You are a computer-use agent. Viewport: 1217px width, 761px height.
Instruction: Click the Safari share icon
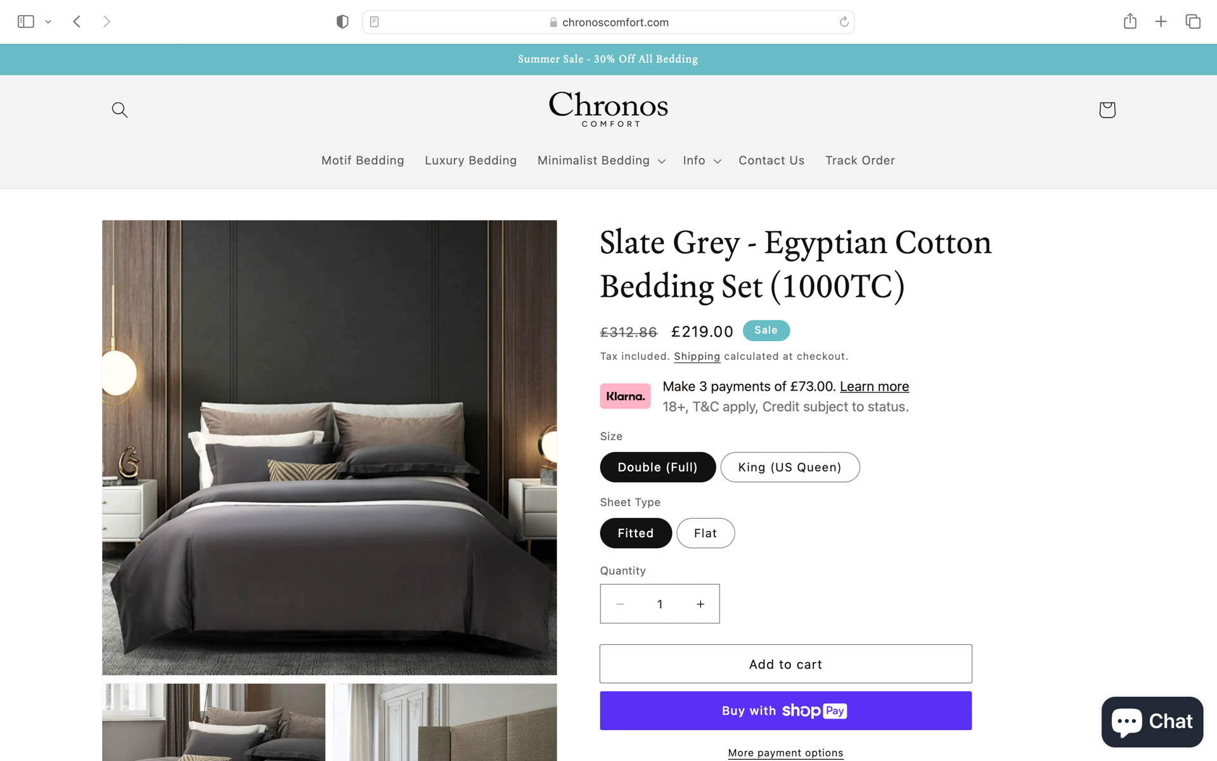pos(1130,22)
